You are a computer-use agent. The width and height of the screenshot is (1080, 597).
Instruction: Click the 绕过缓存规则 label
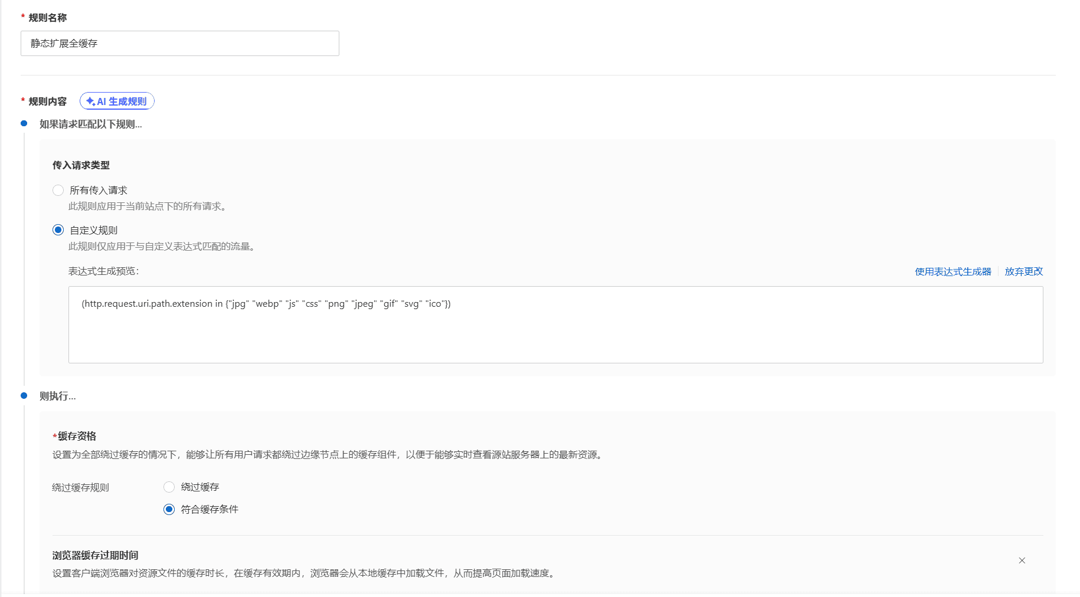point(80,487)
